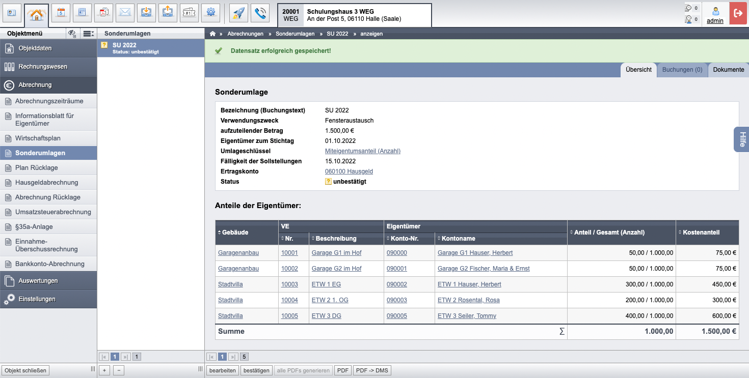
Task: Click the home icon in breadcrumb
Action: pyautogui.click(x=213, y=34)
